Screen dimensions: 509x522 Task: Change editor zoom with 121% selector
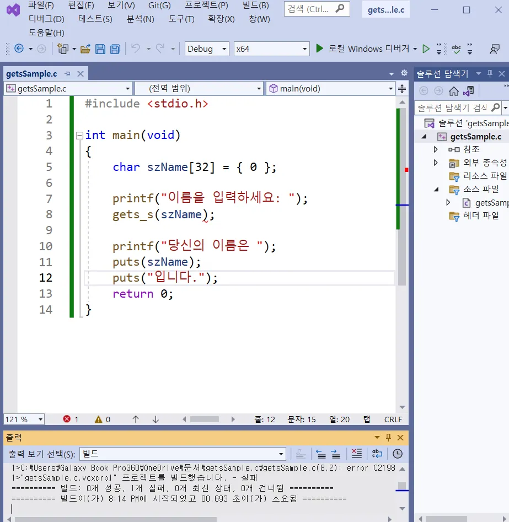(23, 419)
